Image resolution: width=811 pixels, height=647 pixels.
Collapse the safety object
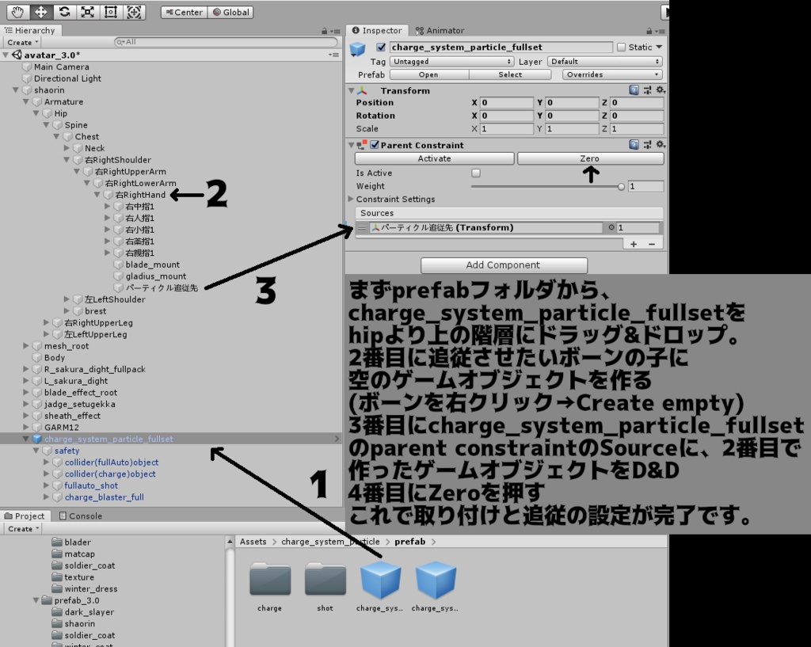(x=36, y=451)
